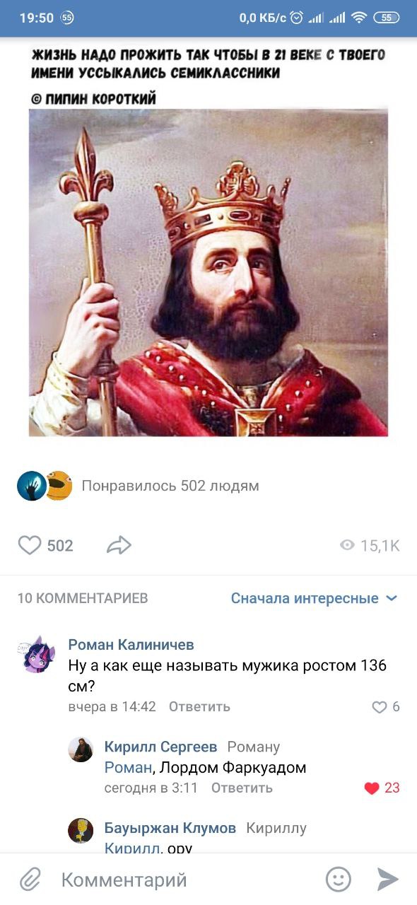The height and width of the screenshot is (905, 417).
Task: Open the Бауыржан Клумов profile name link
Action: 170,828
